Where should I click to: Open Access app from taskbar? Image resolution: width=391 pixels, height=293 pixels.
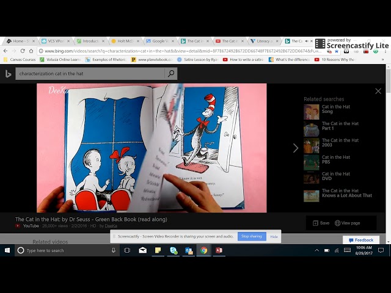tap(219, 250)
